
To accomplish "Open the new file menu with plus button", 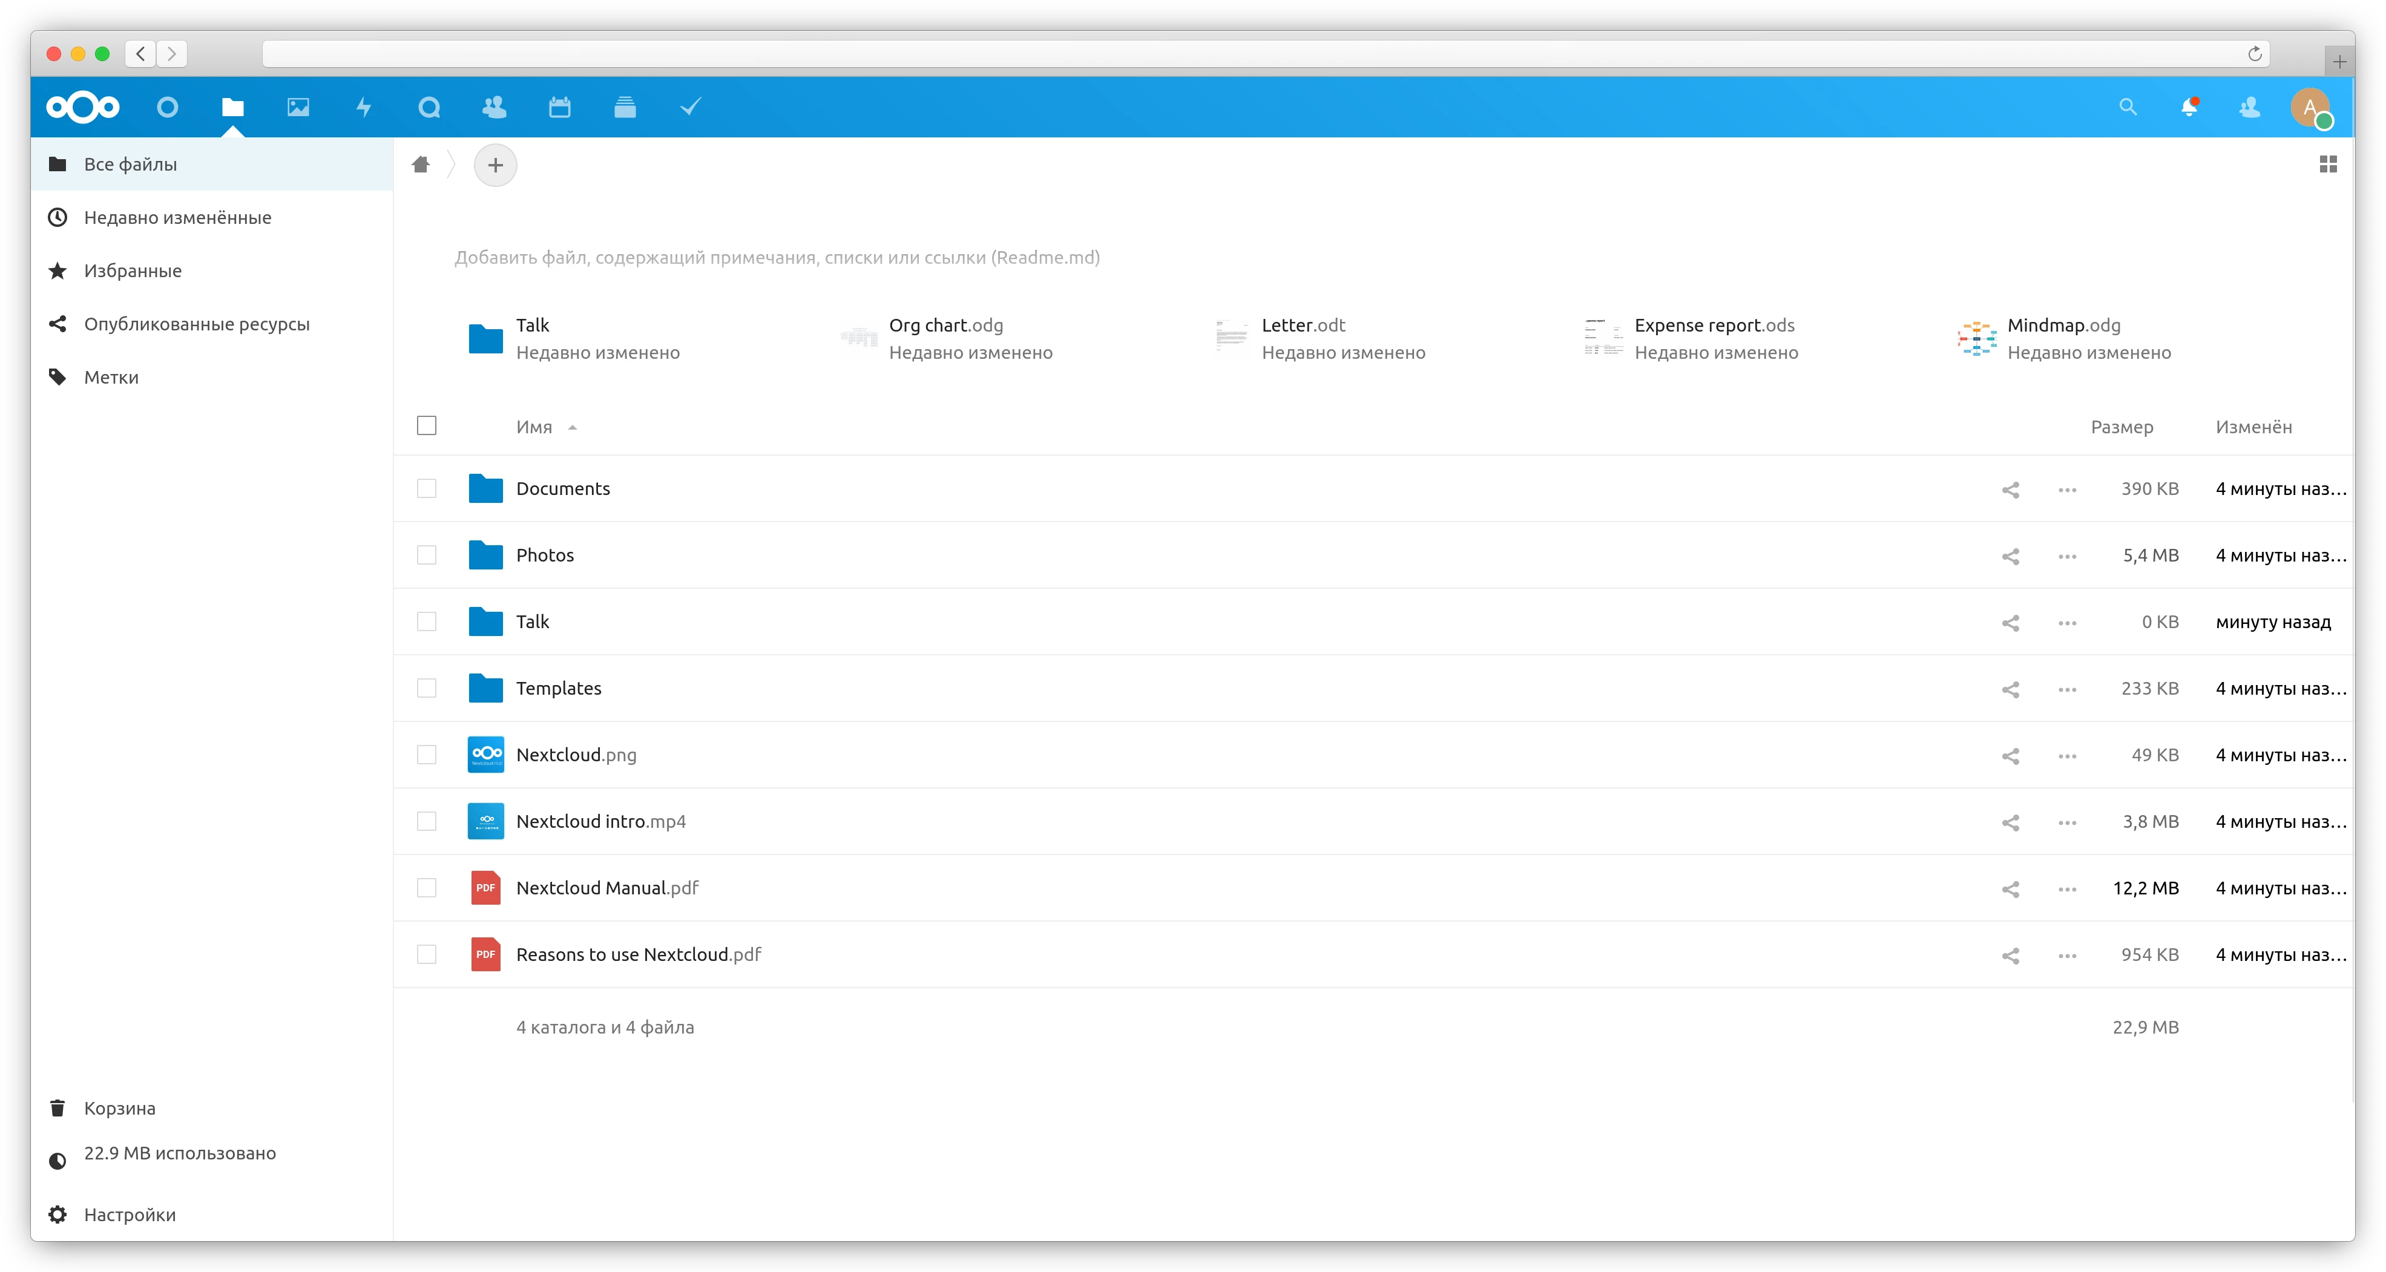I will 496,165.
